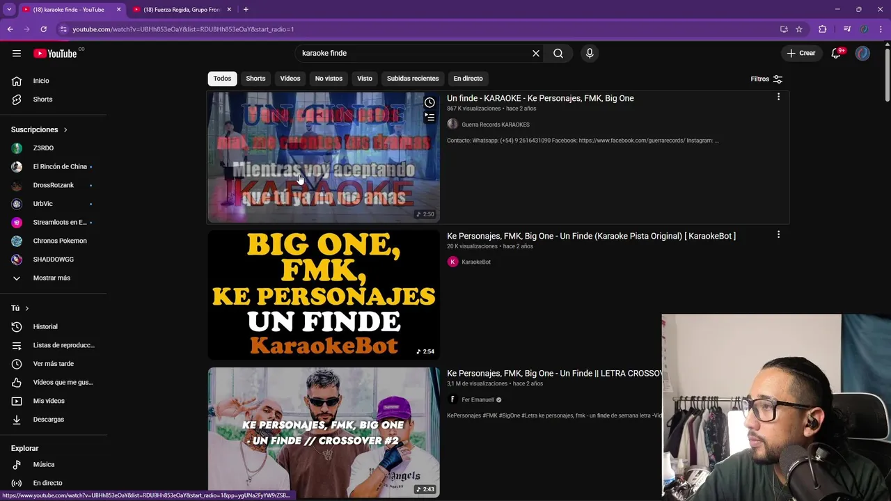
Task: Open Chrome tab search dropdown arrow
Action: (9, 10)
